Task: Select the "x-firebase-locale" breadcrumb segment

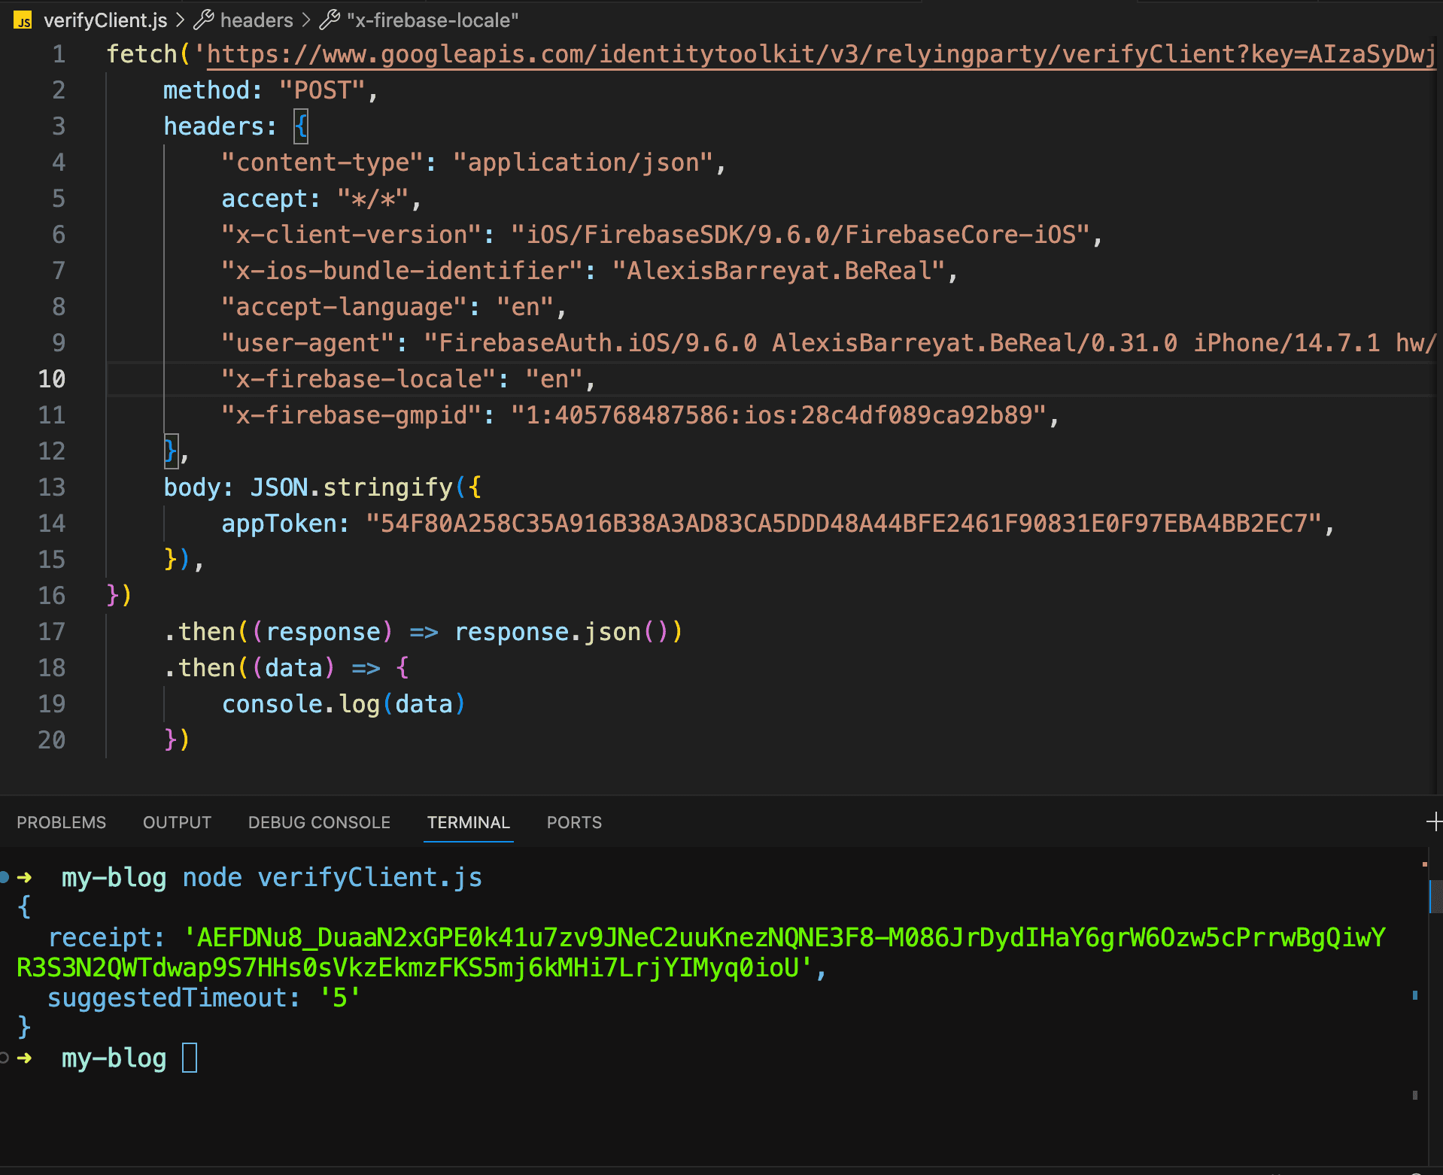Action: [x=433, y=20]
